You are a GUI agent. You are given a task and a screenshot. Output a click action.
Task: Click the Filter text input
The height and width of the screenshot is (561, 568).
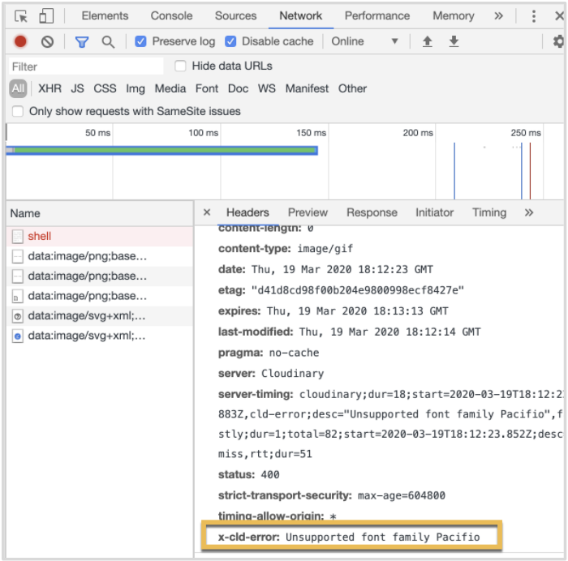coord(86,66)
